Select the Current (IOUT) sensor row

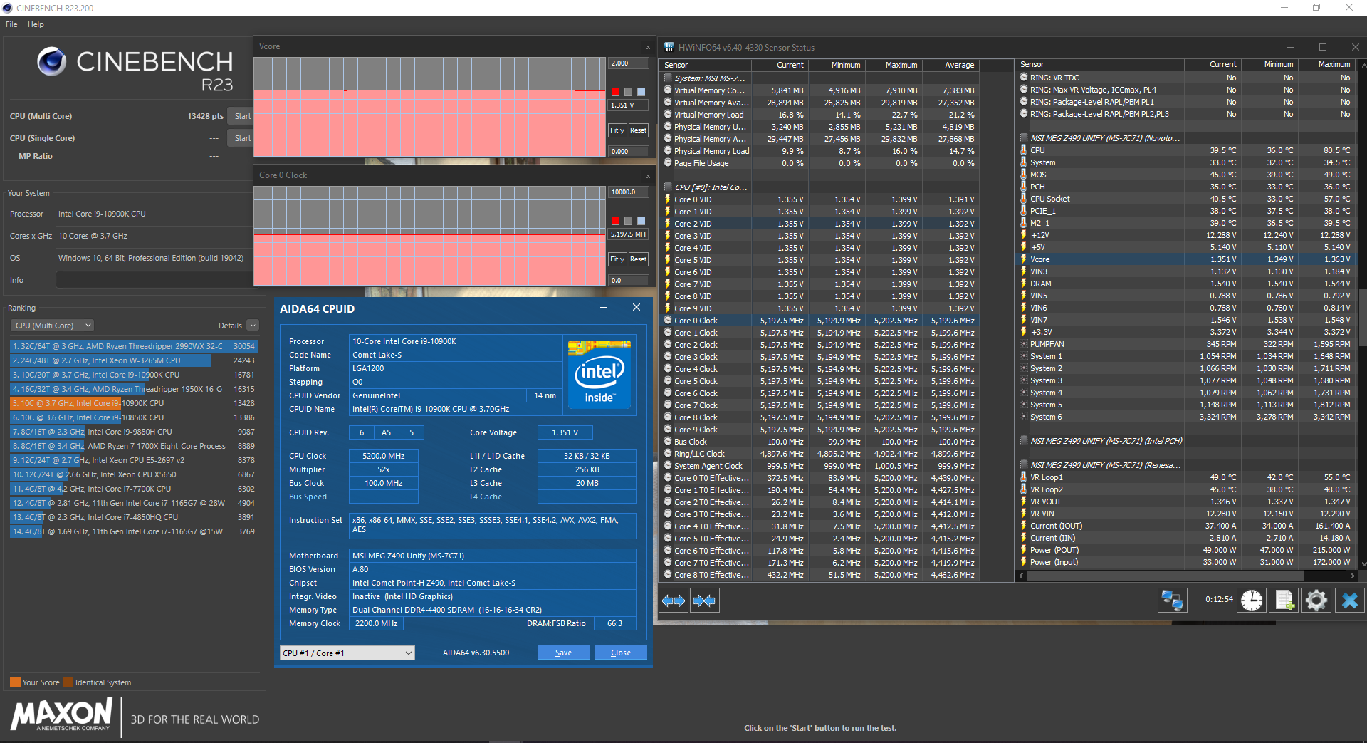1186,526
